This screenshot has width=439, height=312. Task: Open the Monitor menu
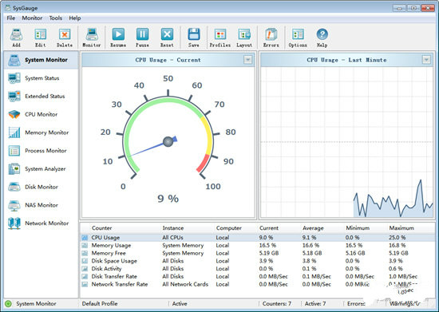32,18
